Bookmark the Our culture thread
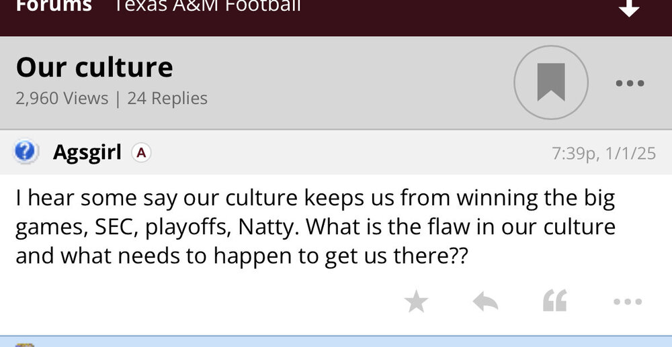Screen dimensions: 672x347 [x=551, y=83]
